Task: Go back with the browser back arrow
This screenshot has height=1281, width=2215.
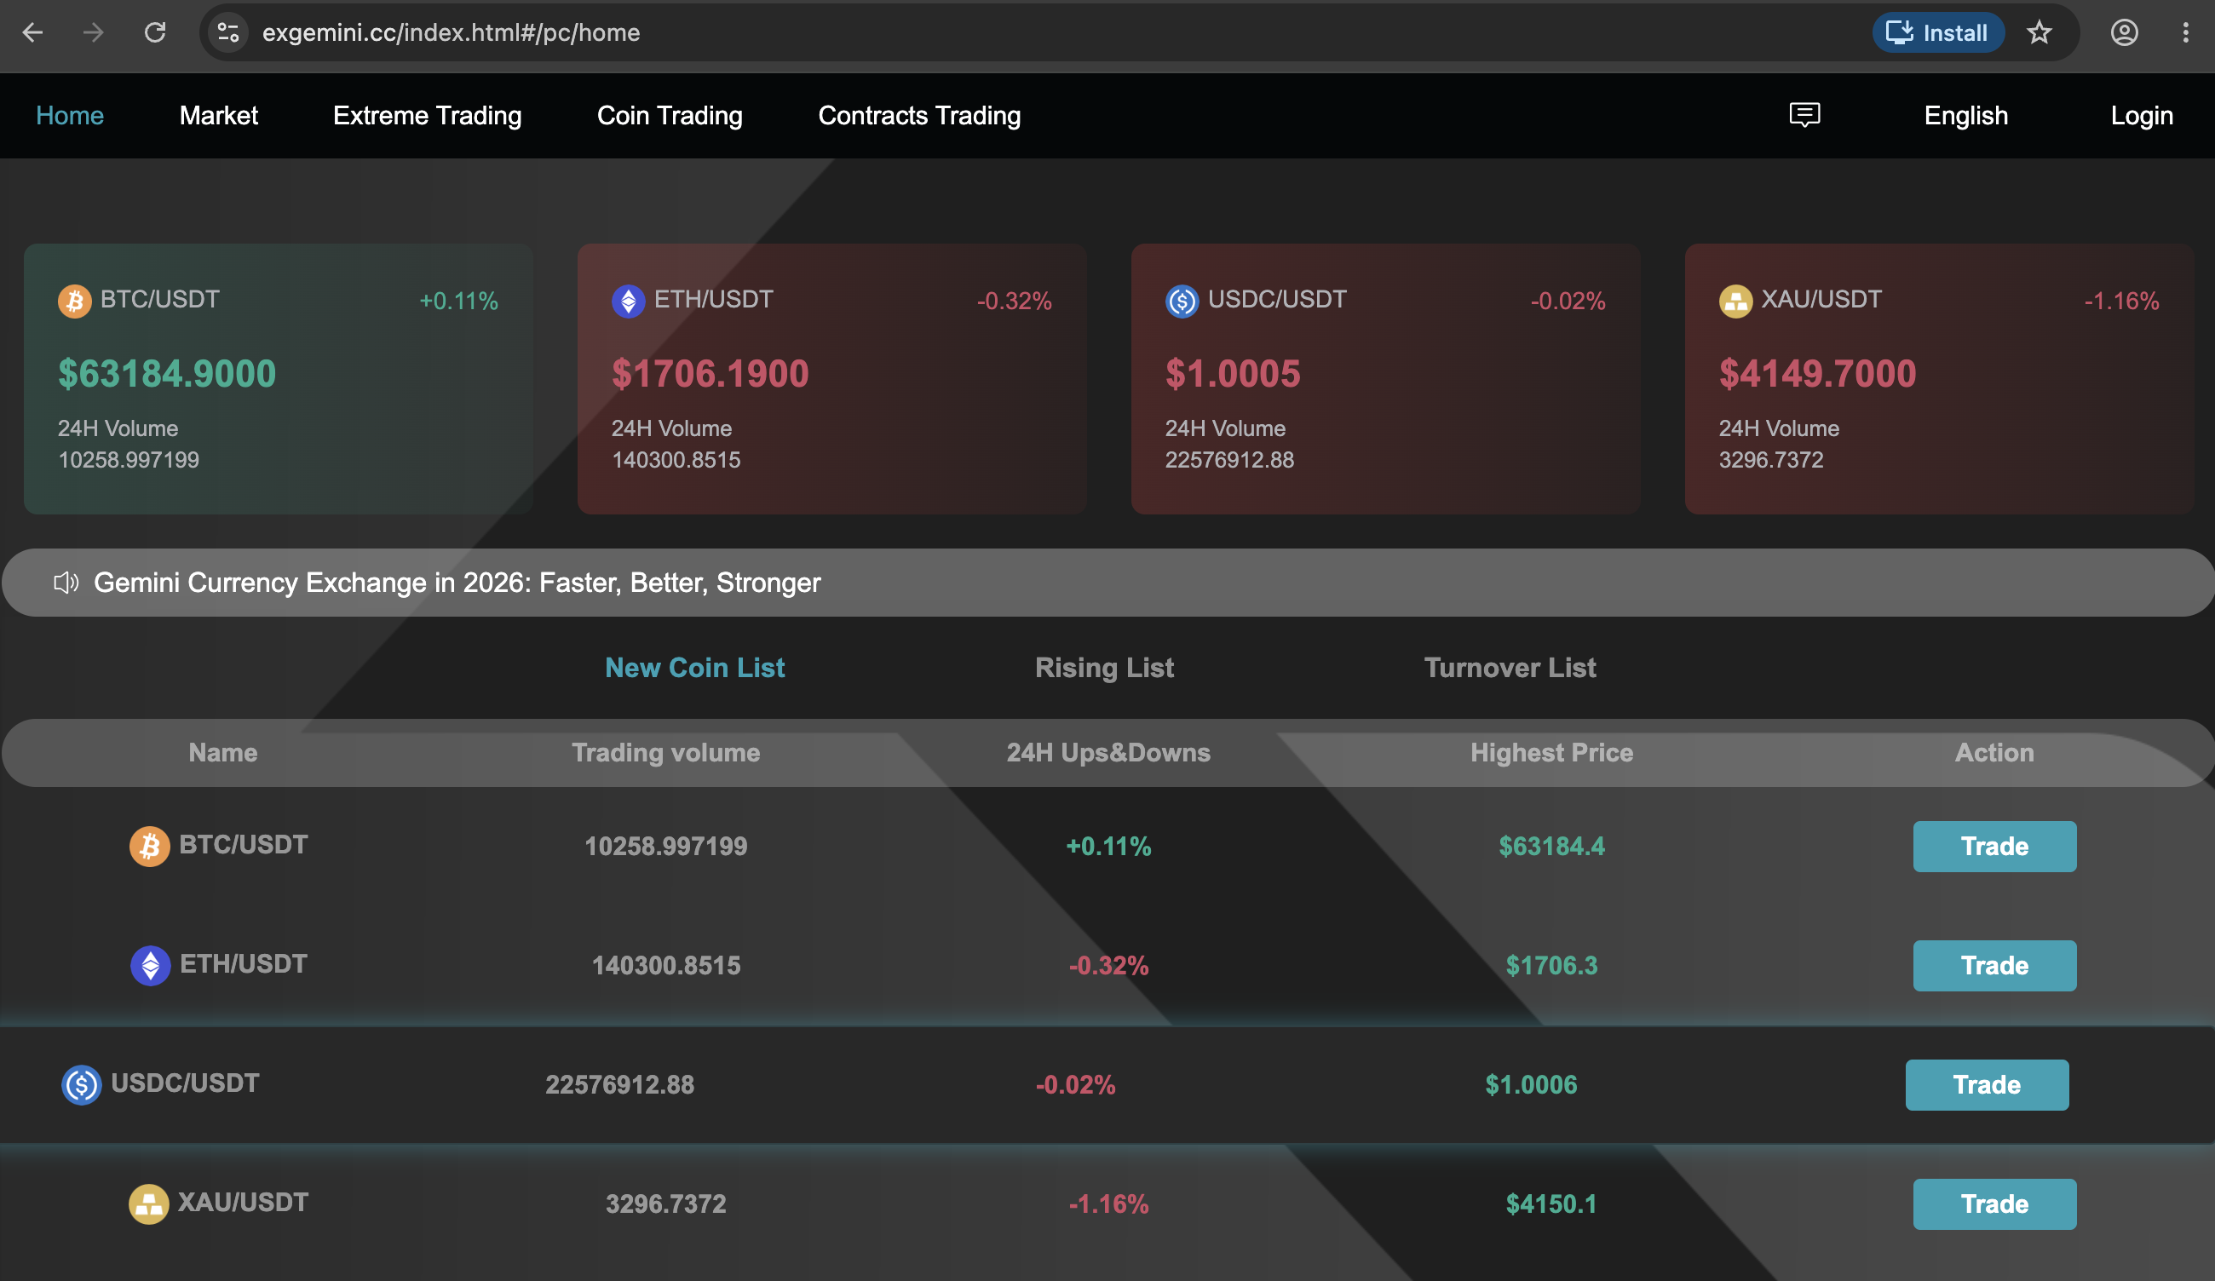Action: point(32,32)
